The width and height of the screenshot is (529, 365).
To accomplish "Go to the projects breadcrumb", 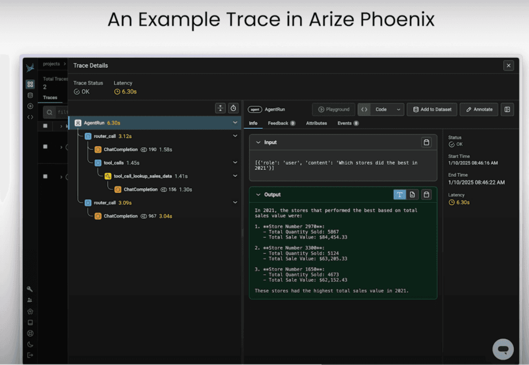I will tap(51, 64).
